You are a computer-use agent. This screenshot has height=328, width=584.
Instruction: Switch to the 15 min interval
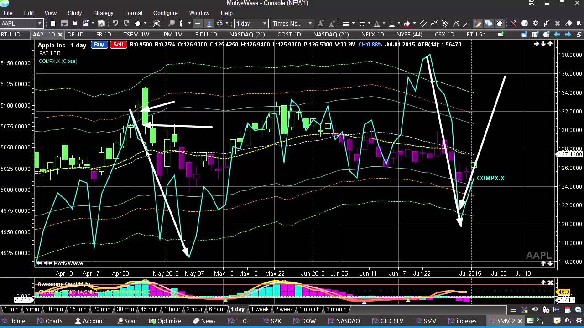point(78,309)
